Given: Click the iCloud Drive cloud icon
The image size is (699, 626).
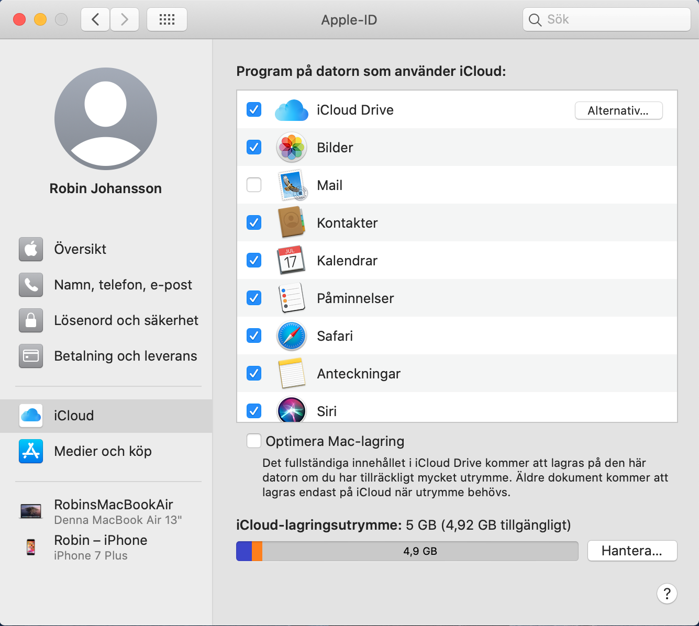Looking at the screenshot, I should coord(292,110).
